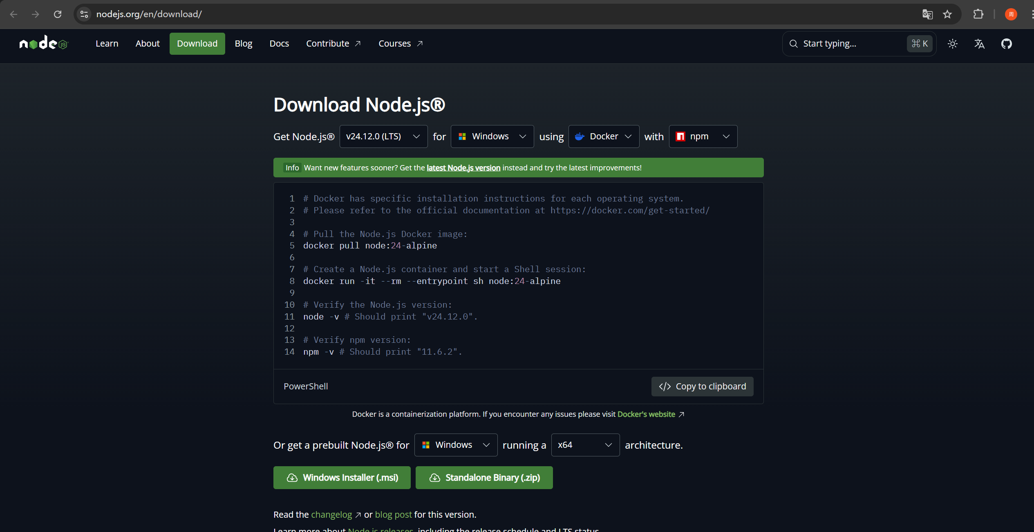This screenshot has width=1034, height=532.
Task: Click the Node.js logo in the header
Action: point(44,43)
